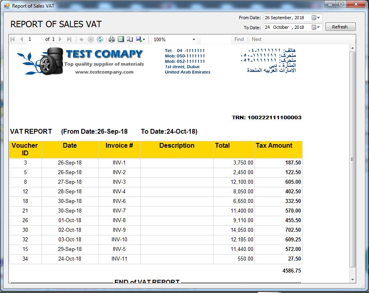This screenshot has width=369, height=293.
Task: Open the From Date calendar dropdown
Action: 316,18
